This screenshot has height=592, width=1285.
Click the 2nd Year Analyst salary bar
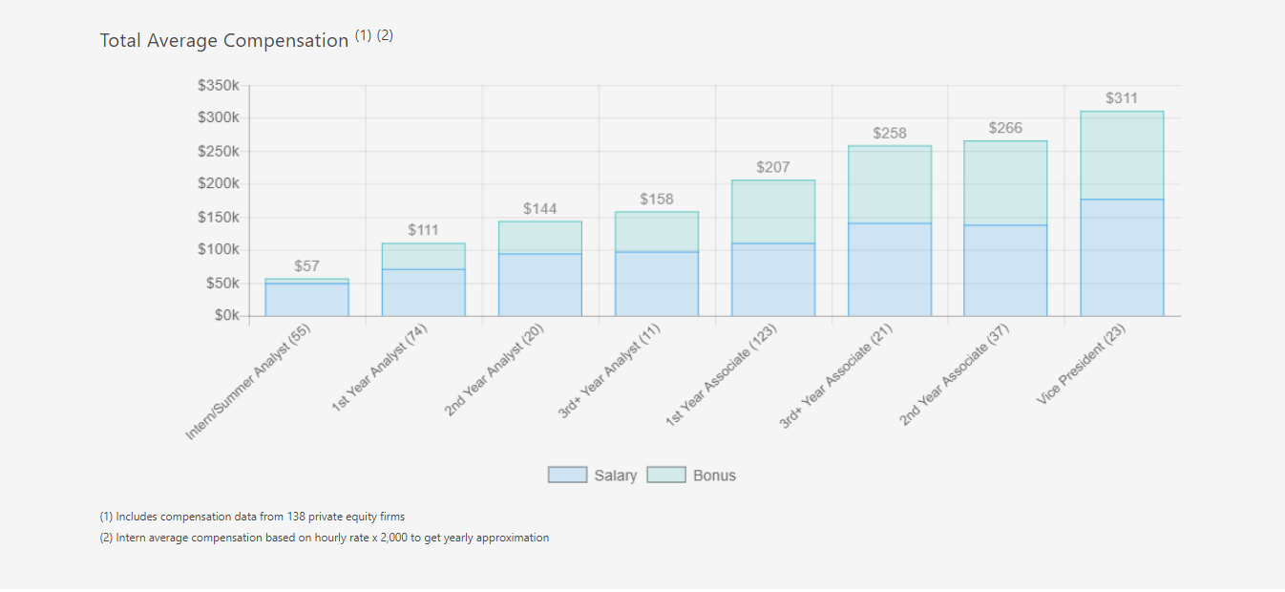539,285
